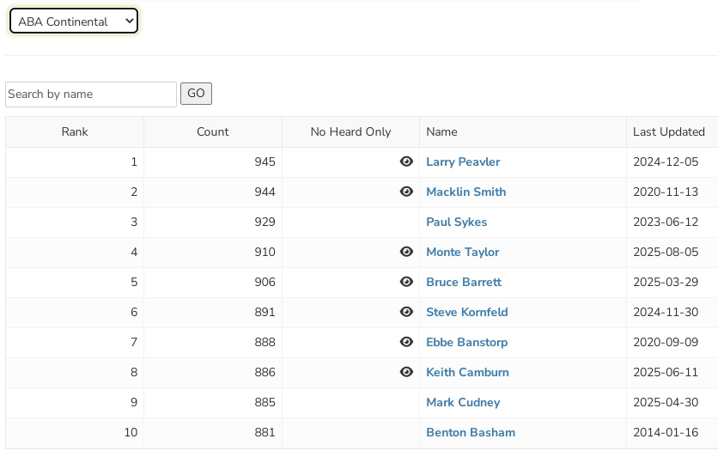Select the No Heard Only column header
The width and height of the screenshot is (718, 451).
pyautogui.click(x=350, y=131)
